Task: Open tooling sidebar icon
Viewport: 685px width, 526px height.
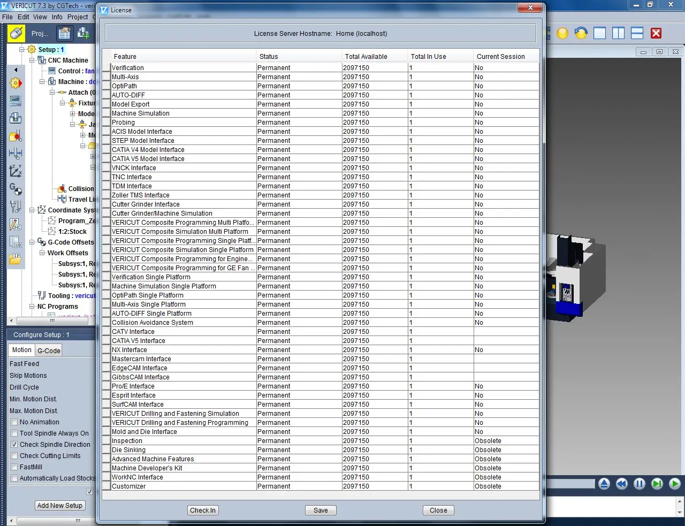Action: pyautogui.click(x=16, y=207)
